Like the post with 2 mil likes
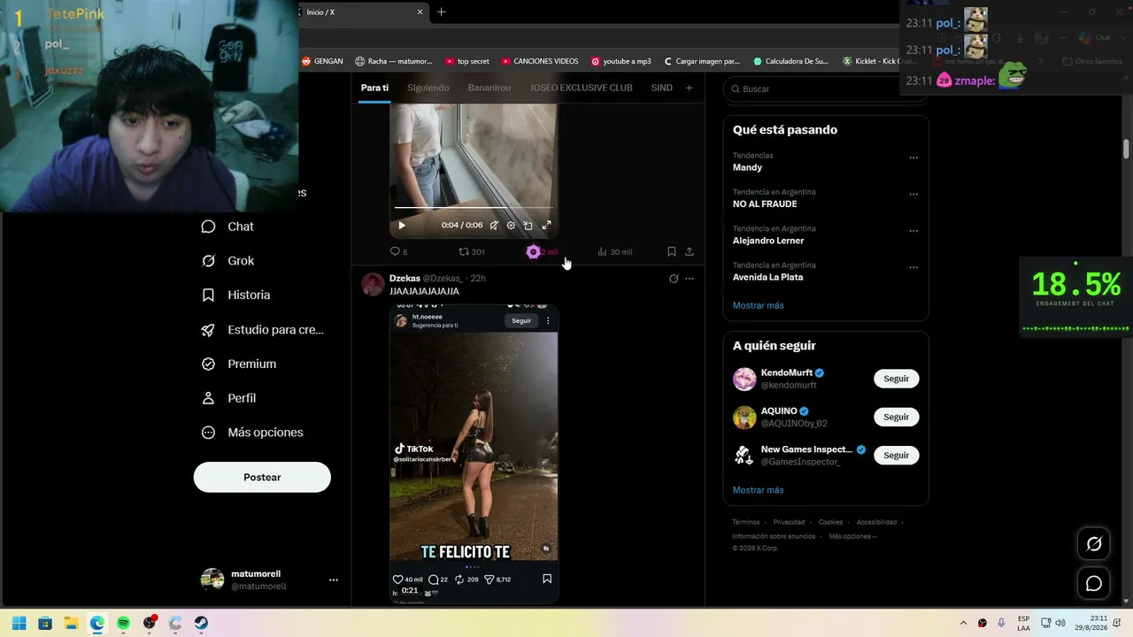The width and height of the screenshot is (1133, 637). [543, 252]
